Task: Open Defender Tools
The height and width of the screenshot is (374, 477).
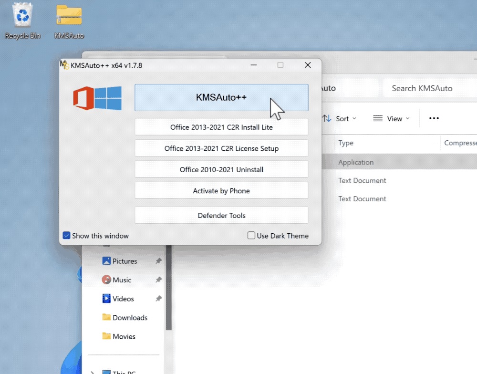Action: tap(221, 216)
